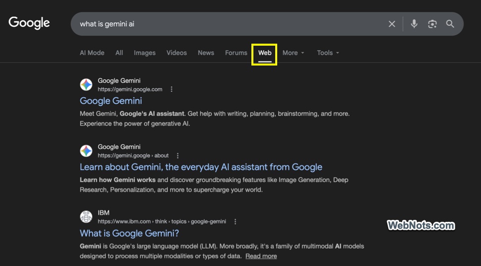
Task: Expand the Tools dropdown
Action: [x=328, y=53]
